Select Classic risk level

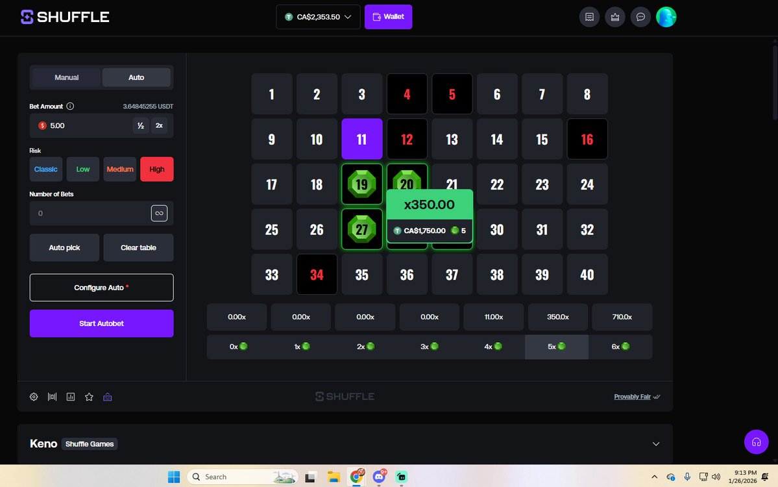[45, 169]
